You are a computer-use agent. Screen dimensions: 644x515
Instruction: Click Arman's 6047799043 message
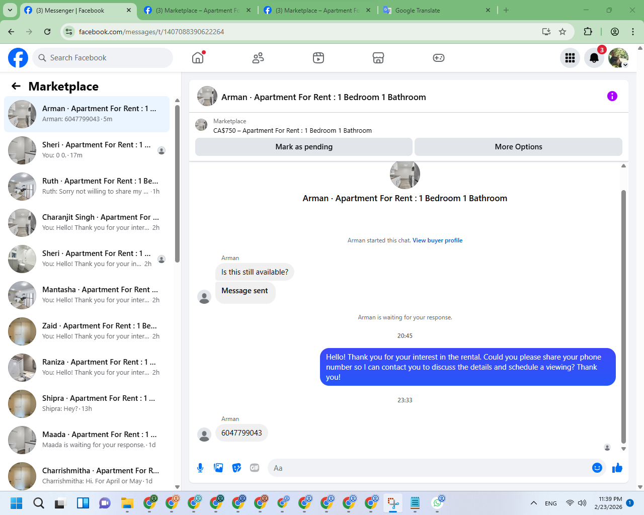click(x=242, y=433)
